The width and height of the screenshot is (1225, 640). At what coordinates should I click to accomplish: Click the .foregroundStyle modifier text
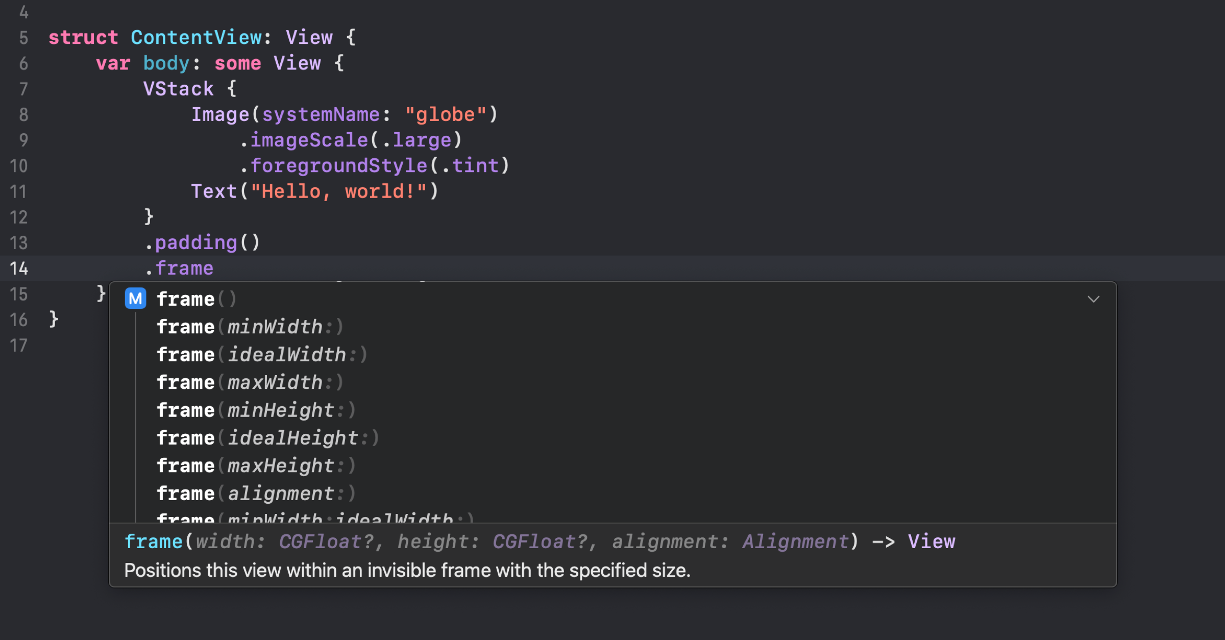click(x=333, y=165)
